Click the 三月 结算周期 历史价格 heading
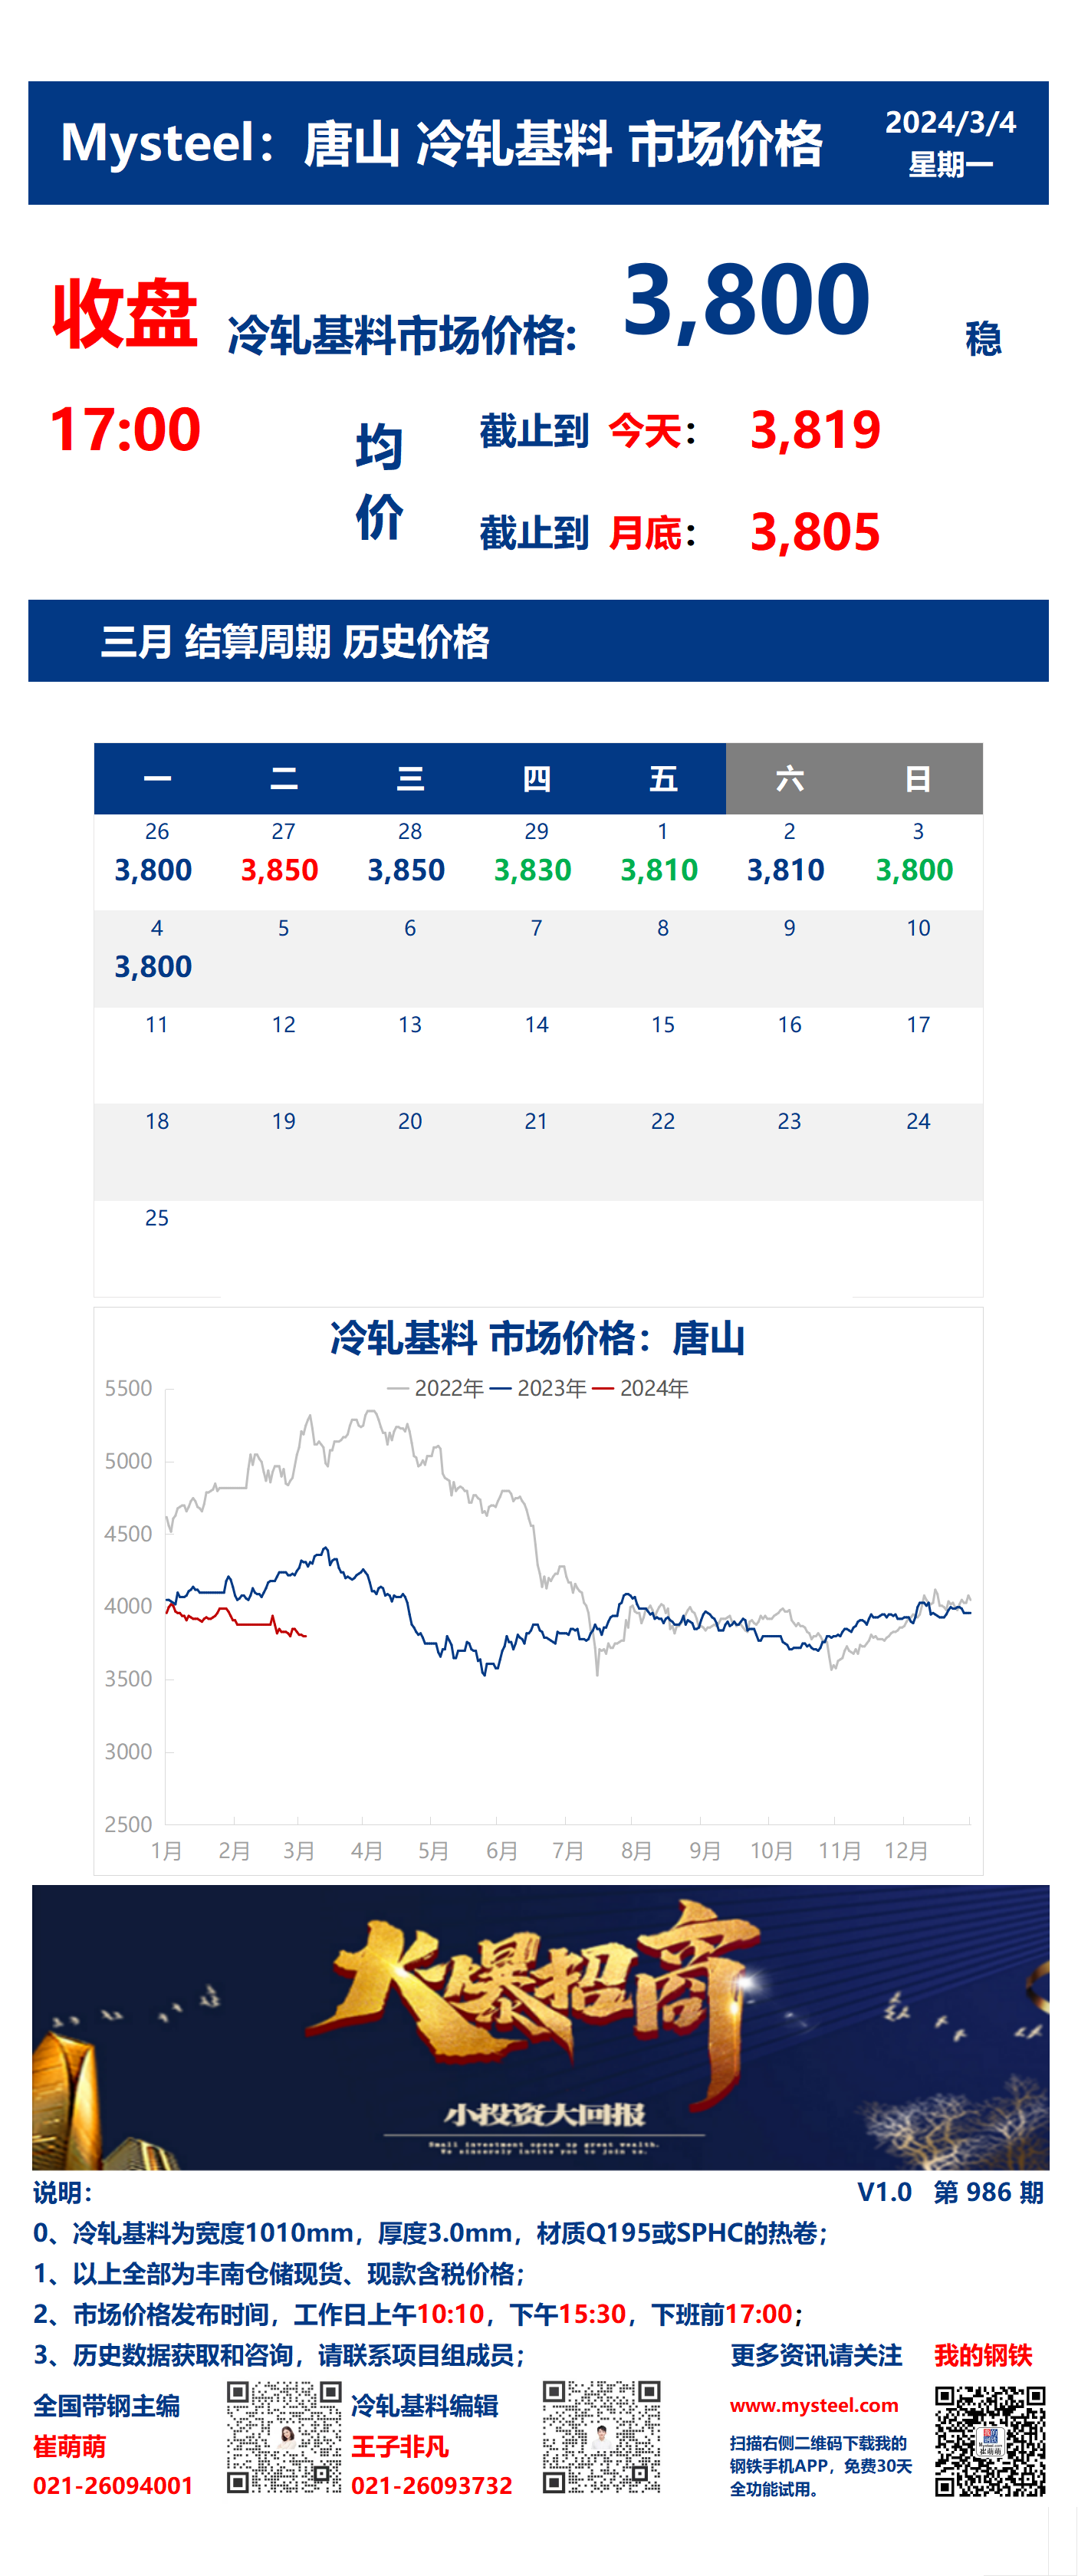The width and height of the screenshot is (1078, 2576). 295,641
